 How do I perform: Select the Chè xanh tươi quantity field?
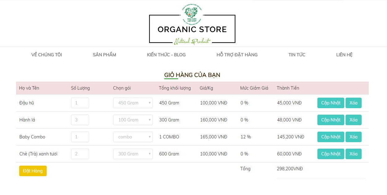tap(80, 154)
